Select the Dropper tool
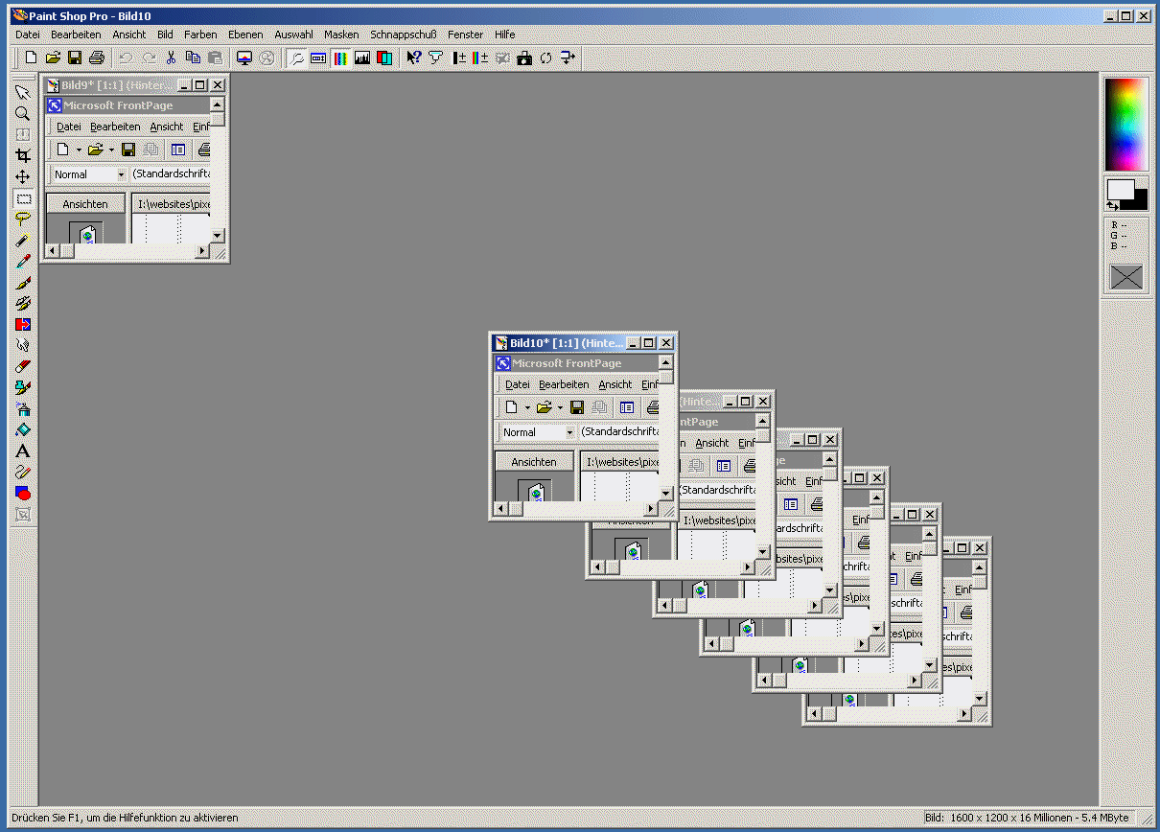Screen dimensions: 1160x832 click(23, 261)
